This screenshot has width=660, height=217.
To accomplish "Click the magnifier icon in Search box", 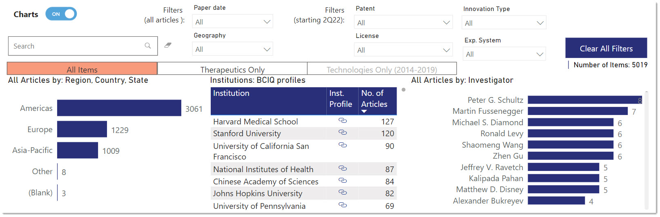I will (x=148, y=46).
